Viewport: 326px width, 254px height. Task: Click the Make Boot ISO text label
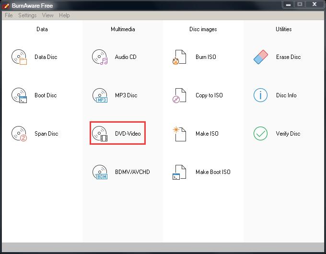tap(213, 172)
